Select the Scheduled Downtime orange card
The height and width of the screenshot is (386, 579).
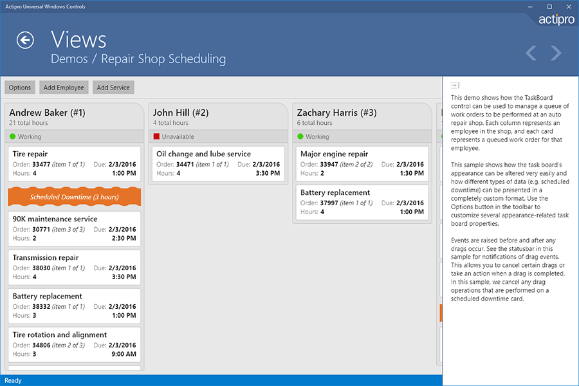tap(74, 197)
